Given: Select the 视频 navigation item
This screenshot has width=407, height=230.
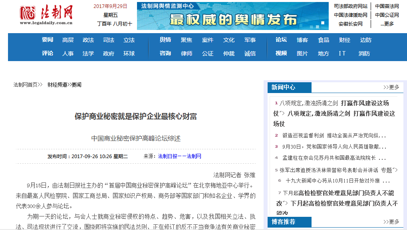Looking at the screenshot, I should [281, 53].
